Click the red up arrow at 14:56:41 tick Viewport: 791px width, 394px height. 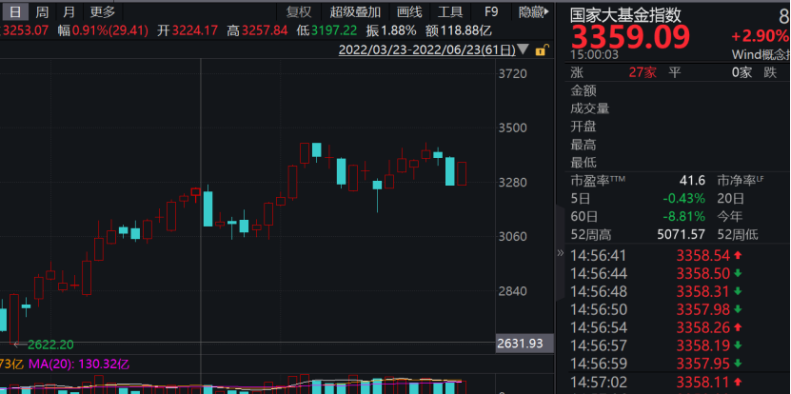click(x=737, y=255)
